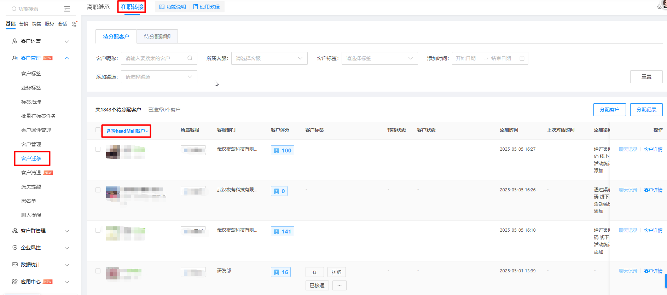Screen dimensions: 667x295
Task: Click the 客户管理 person icon
Action: (x=15, y=58)
